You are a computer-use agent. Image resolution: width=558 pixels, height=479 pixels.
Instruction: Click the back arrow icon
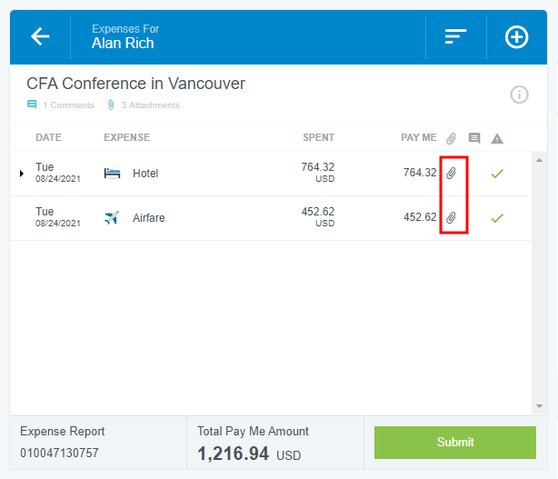coord(40,36)
